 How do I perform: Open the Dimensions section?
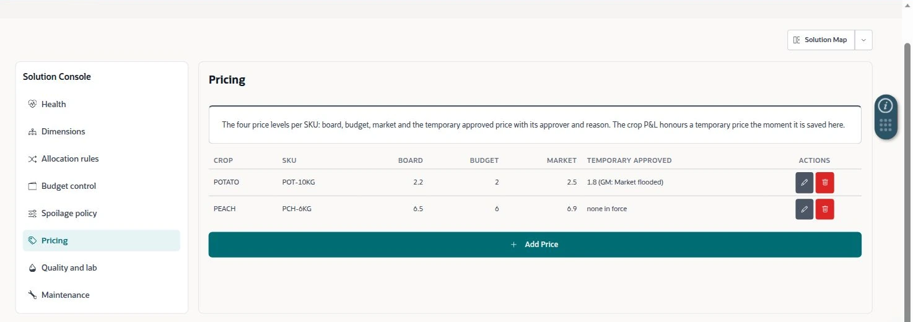102,131
